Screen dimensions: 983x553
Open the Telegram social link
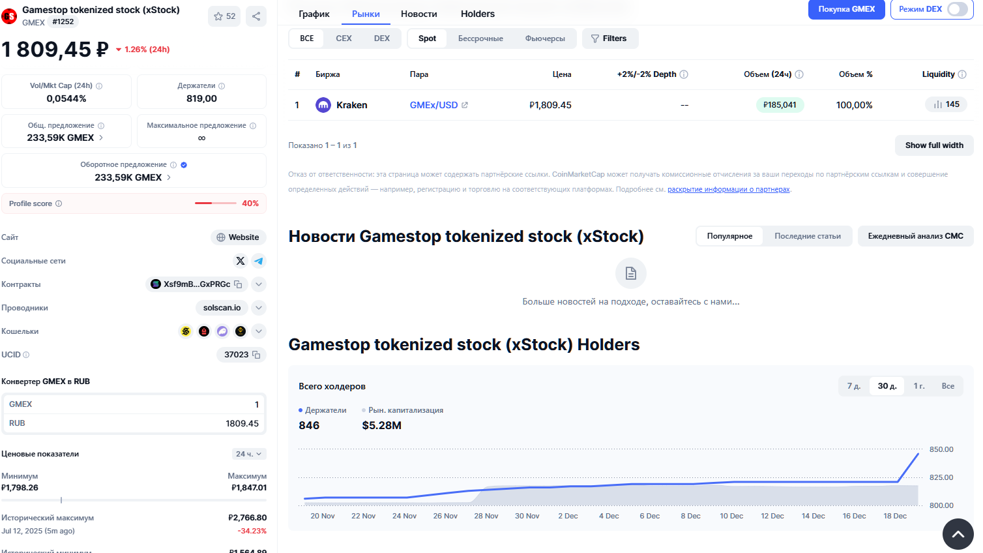tap(259, 261)
